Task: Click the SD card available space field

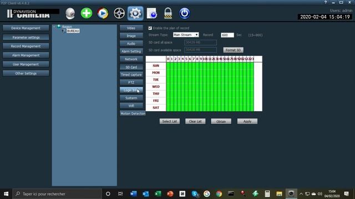Action: [x=200, y=50]
